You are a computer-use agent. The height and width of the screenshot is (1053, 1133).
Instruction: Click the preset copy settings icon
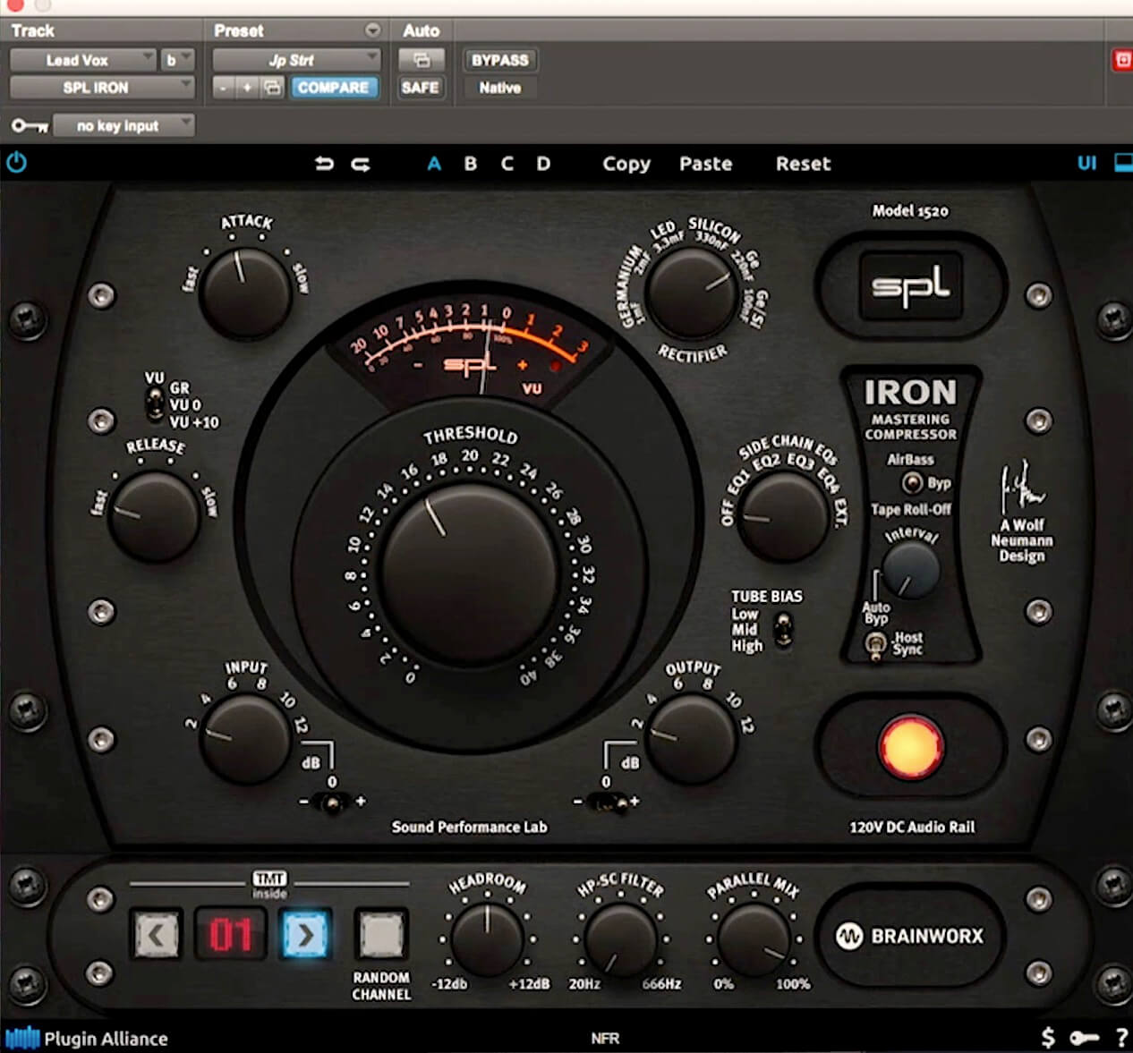(x=272, y=88)
